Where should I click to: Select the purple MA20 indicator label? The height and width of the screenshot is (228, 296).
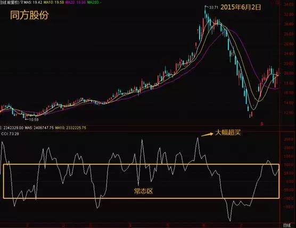76,3
